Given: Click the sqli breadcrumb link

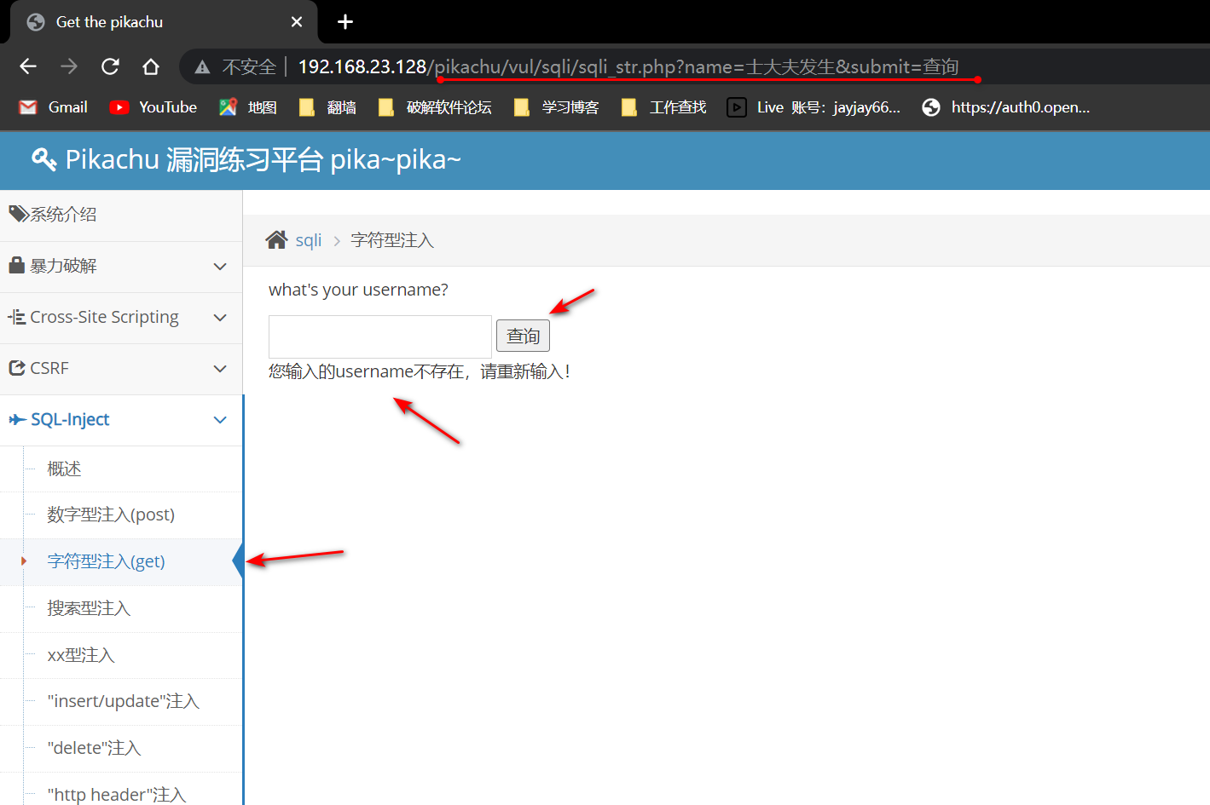Looking at the screenshot, I should (308, 240).
